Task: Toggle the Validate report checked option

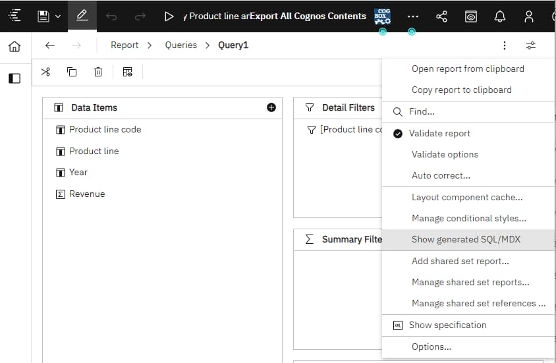Action: (439, 133)
